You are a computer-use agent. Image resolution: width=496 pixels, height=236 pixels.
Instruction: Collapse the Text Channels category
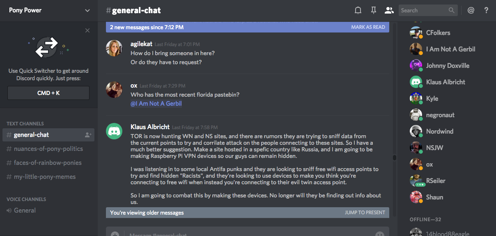click(x=25, y=123)
